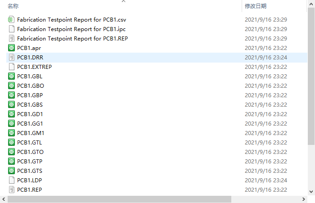Click the text file icon of Testpoint Report PCB1.REP
315x203 pixels.
click(x=11, y=38)
